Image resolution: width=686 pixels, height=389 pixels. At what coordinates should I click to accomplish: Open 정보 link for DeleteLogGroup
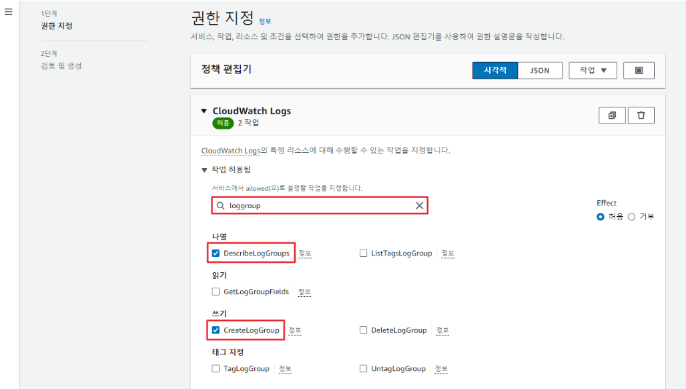(442, 330)
